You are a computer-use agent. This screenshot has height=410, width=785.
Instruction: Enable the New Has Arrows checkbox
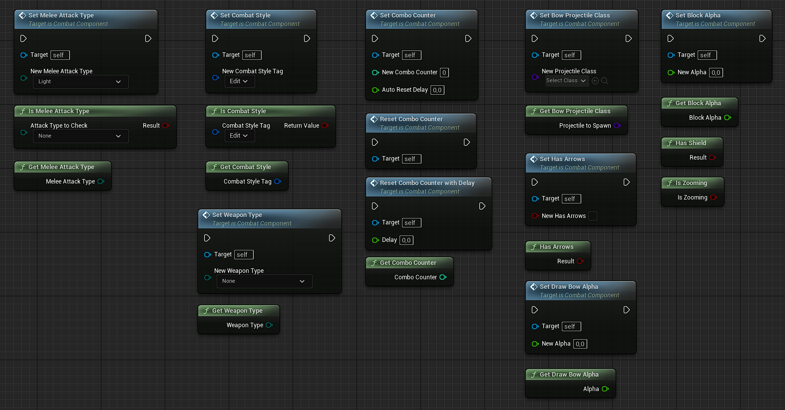(593, 216)
